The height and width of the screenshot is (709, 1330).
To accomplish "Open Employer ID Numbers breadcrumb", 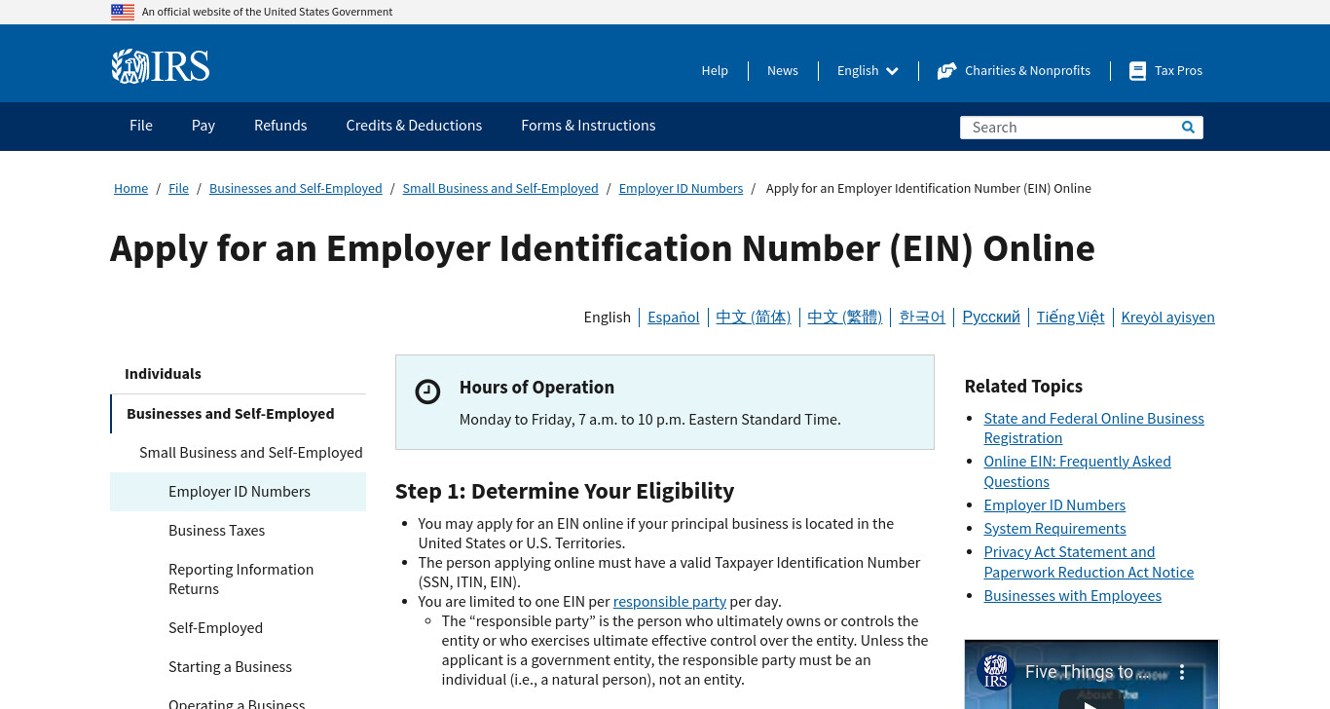I will coord(681,188).
